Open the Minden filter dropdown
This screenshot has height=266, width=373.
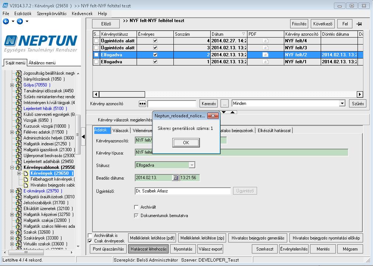coord(342,103)
